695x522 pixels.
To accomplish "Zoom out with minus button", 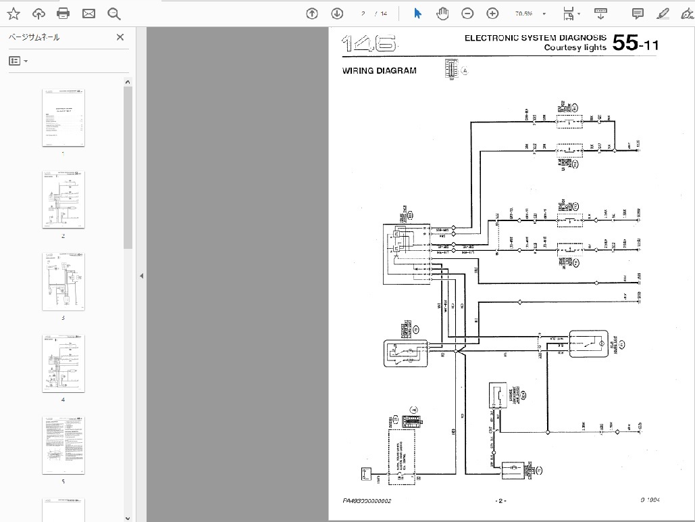I will click(x=467, y=14).
